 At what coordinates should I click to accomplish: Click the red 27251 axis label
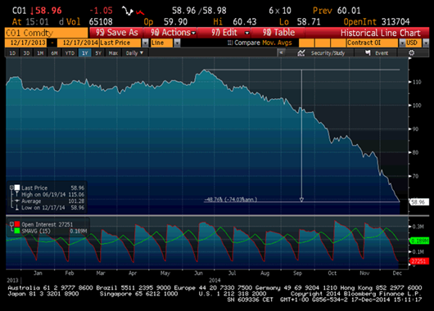[x=419, y=261]
